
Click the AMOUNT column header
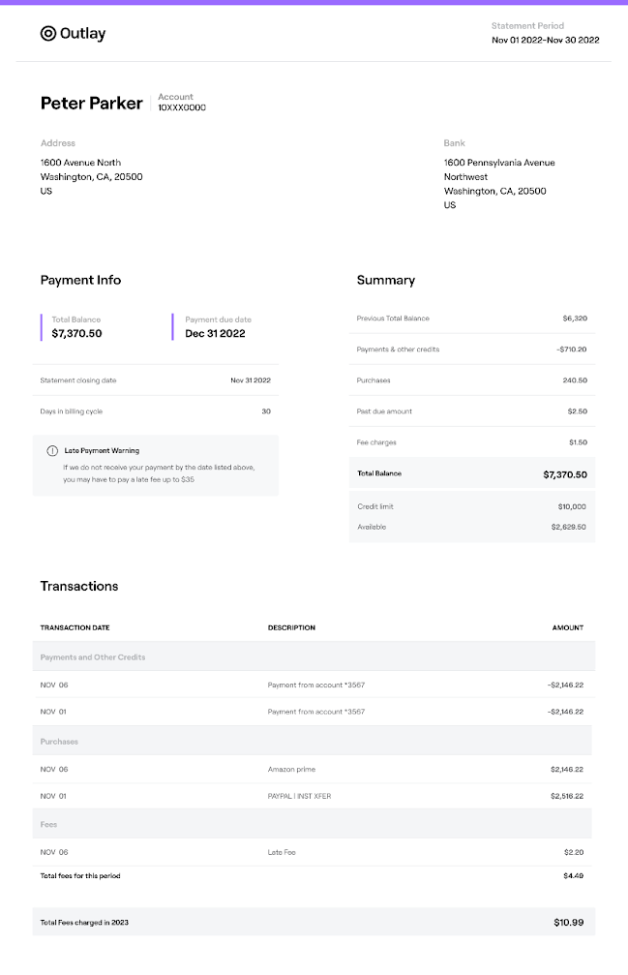click(x=567, y=627)
